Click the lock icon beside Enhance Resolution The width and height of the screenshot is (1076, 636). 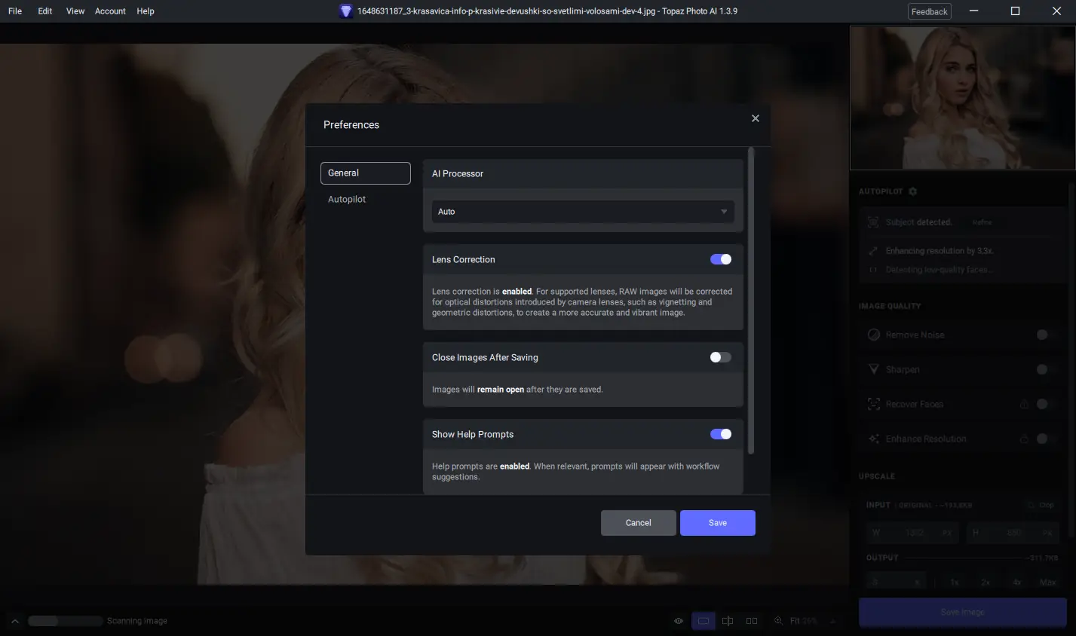(1024, 439)
